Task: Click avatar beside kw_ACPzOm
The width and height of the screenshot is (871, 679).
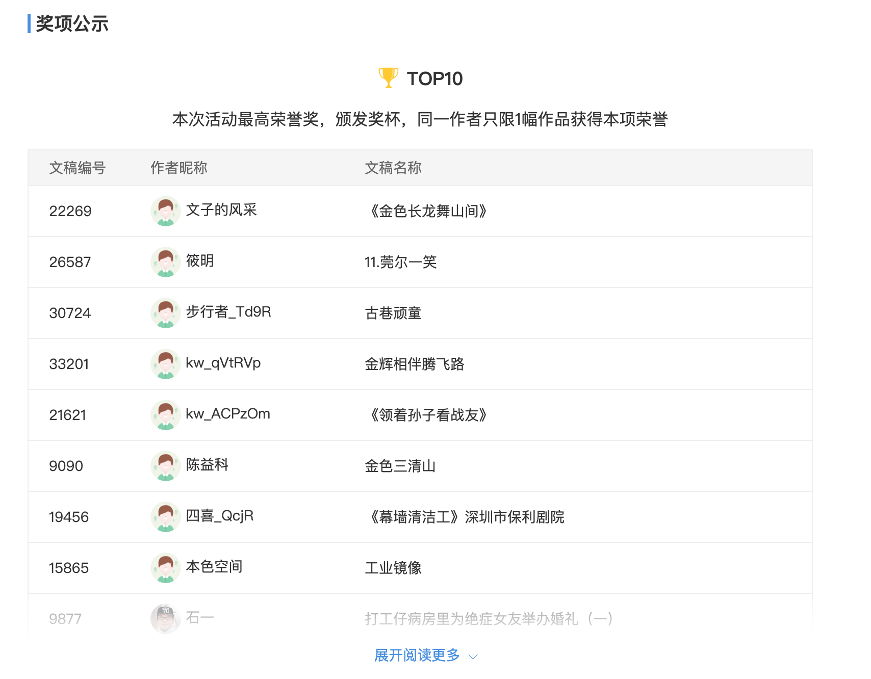Action: click(x=166, y=415)
